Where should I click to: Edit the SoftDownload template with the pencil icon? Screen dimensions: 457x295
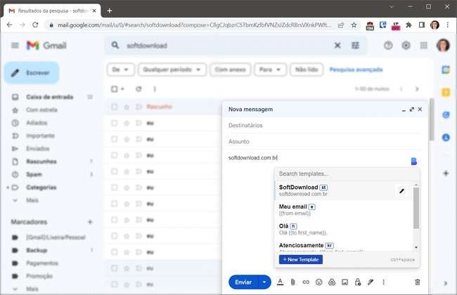click(x=401, y=190)
